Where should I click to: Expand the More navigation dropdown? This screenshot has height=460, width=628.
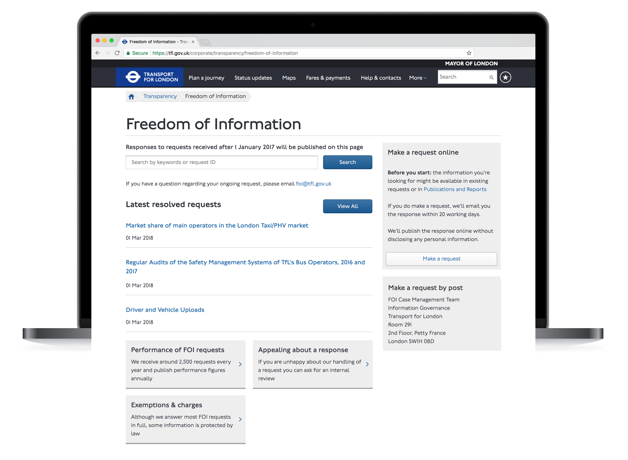[x=418, y=78]
